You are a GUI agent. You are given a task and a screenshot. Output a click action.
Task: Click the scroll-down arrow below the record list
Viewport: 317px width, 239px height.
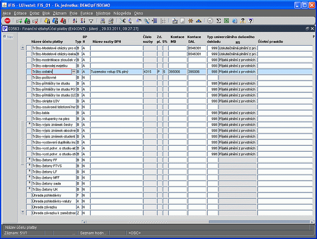pos(23,212)
